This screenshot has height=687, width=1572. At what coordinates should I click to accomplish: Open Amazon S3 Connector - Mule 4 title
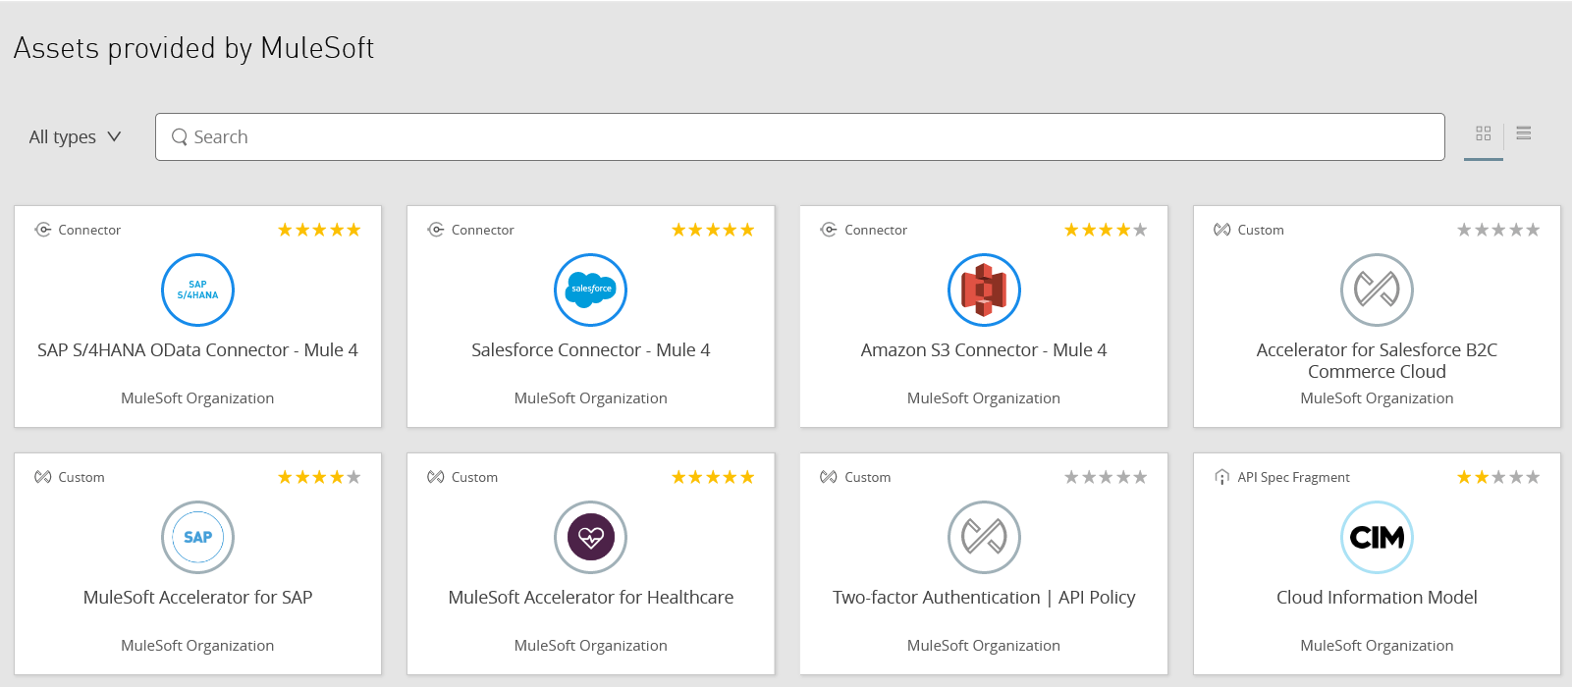(x=984, y=350)
